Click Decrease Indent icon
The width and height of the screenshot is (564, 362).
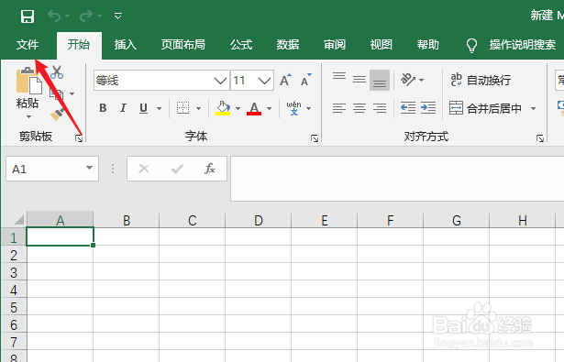(408, 108)
